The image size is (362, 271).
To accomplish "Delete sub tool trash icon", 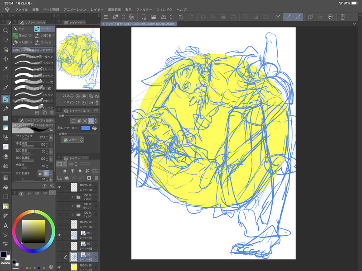I will 52,113.
